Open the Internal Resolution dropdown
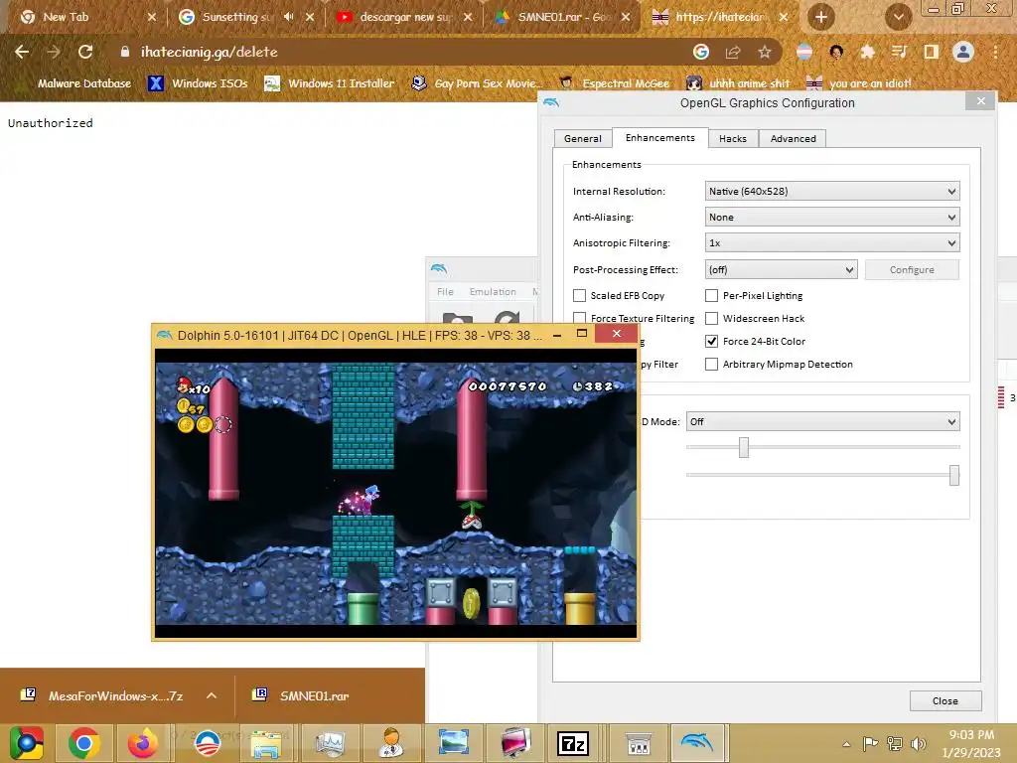Viewport: 1017px width, 763px height. pos(832,192)
